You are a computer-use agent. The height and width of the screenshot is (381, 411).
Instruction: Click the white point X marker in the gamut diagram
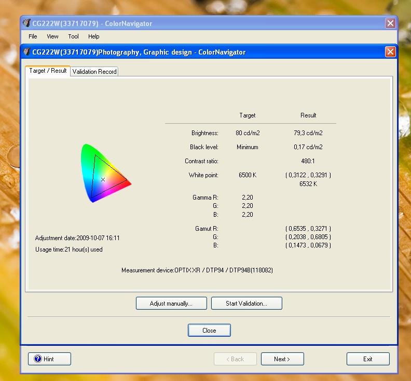point(103,179)
